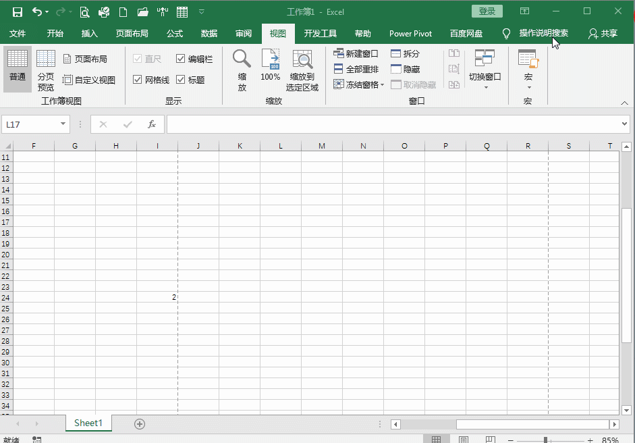Switch to 分页预览 page break preview
The image size is (635, 443).
pyautogui.click(x=46, y=70)
